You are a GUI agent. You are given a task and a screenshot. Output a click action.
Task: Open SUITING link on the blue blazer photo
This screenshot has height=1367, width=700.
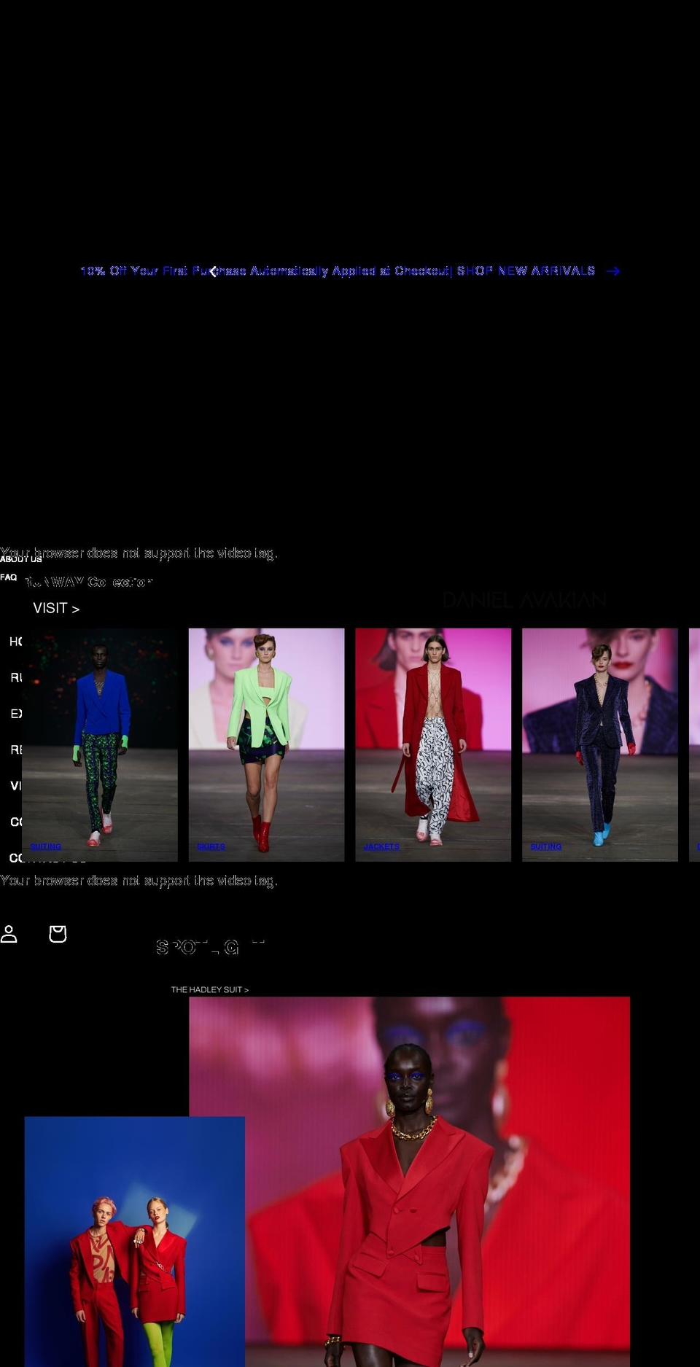tap(45, 846)
